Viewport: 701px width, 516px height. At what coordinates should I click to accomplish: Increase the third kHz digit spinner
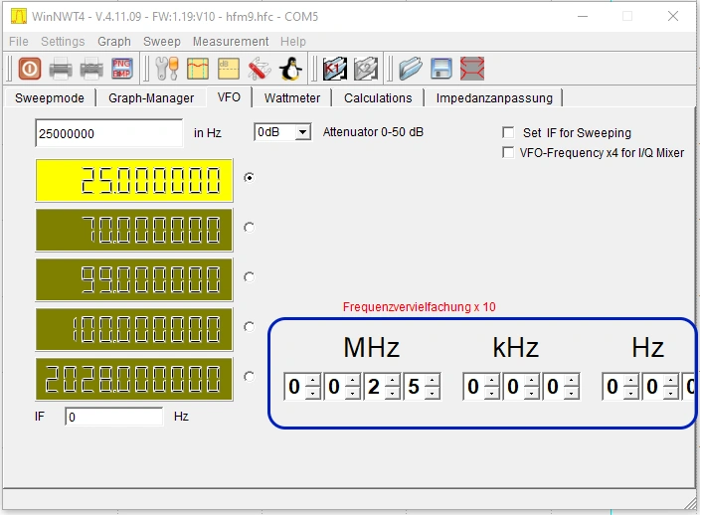click(572, 381)
